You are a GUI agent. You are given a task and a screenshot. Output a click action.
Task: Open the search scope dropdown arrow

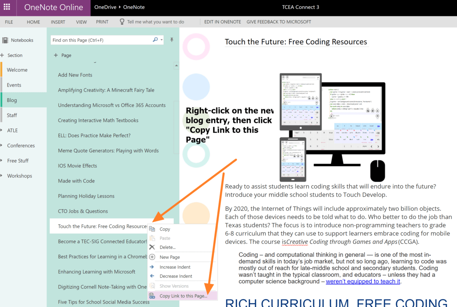[161, 40]
